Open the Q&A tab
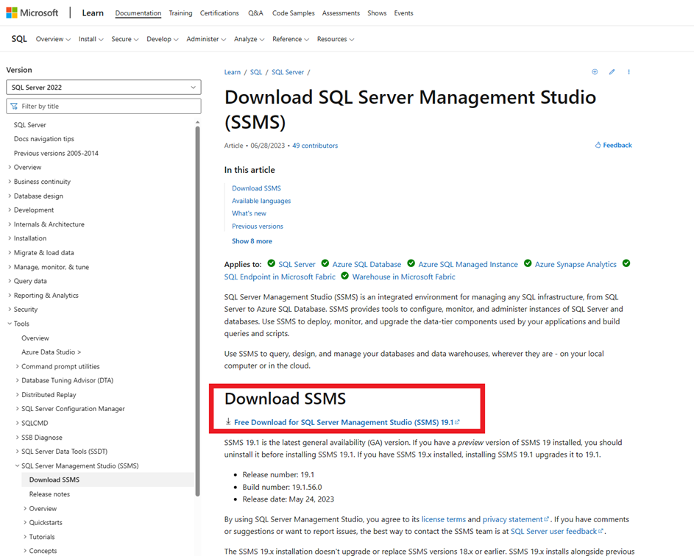Screen dimensions: 694x556 [x=255, y=13]
